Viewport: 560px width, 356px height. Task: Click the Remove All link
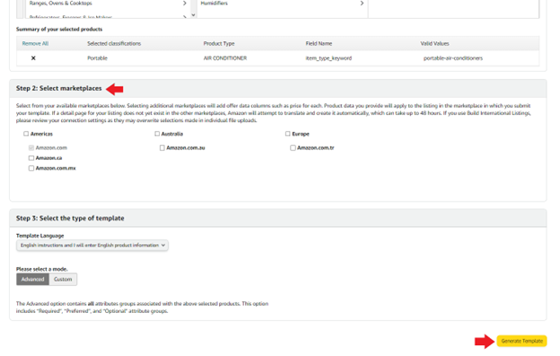[35, 44]
